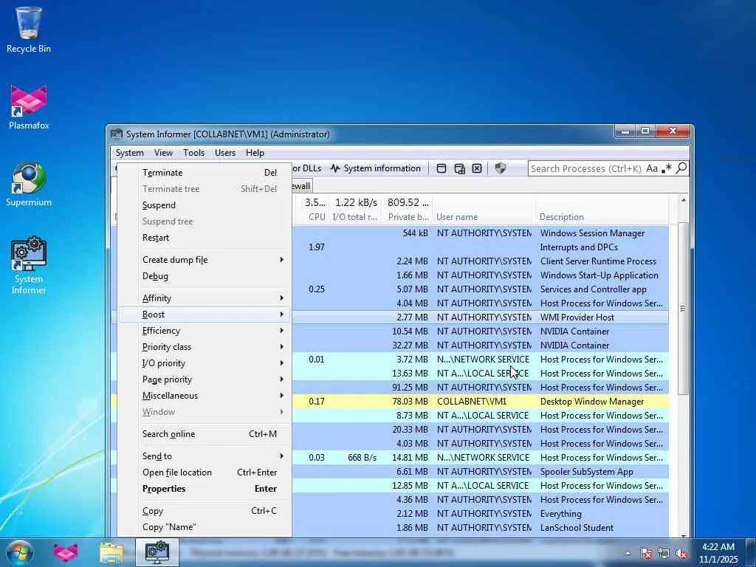This screenshot has width=756, height=567.
Task: Sort by the Description column header
Action: 602,210
